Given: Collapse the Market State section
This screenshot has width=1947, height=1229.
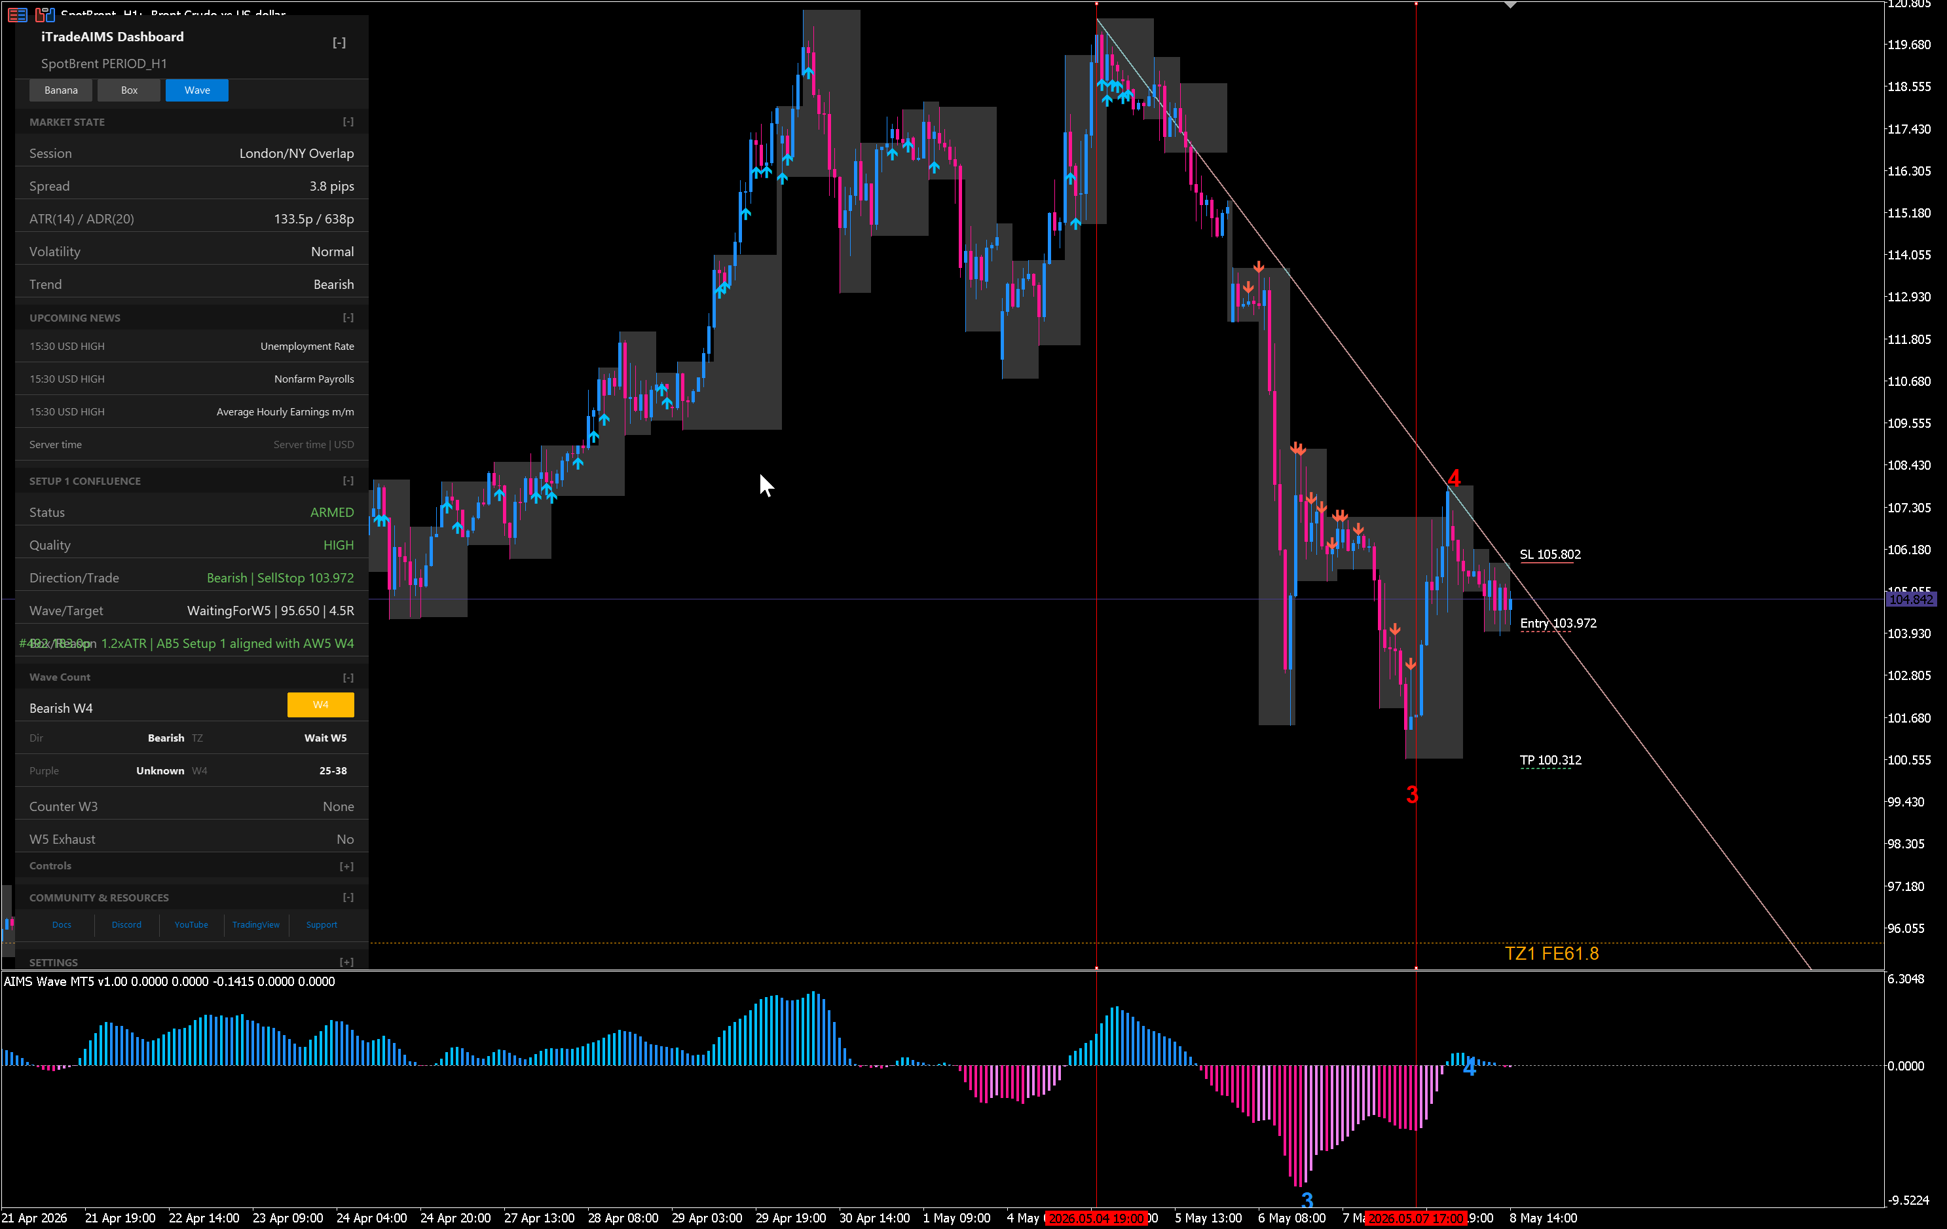Looking at the screenshot, I should 348,121.
